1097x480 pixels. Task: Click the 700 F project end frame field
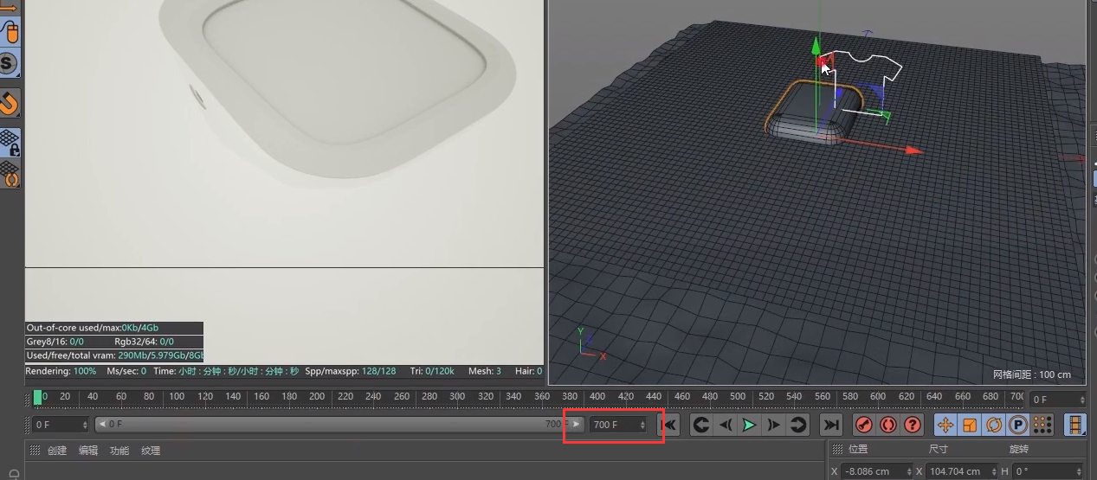618,425
